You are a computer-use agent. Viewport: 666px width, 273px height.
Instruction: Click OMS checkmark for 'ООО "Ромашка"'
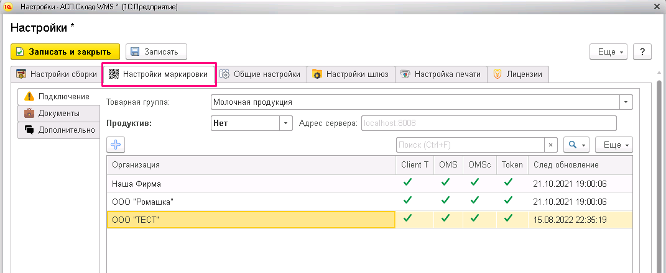(x=445, y=200)
